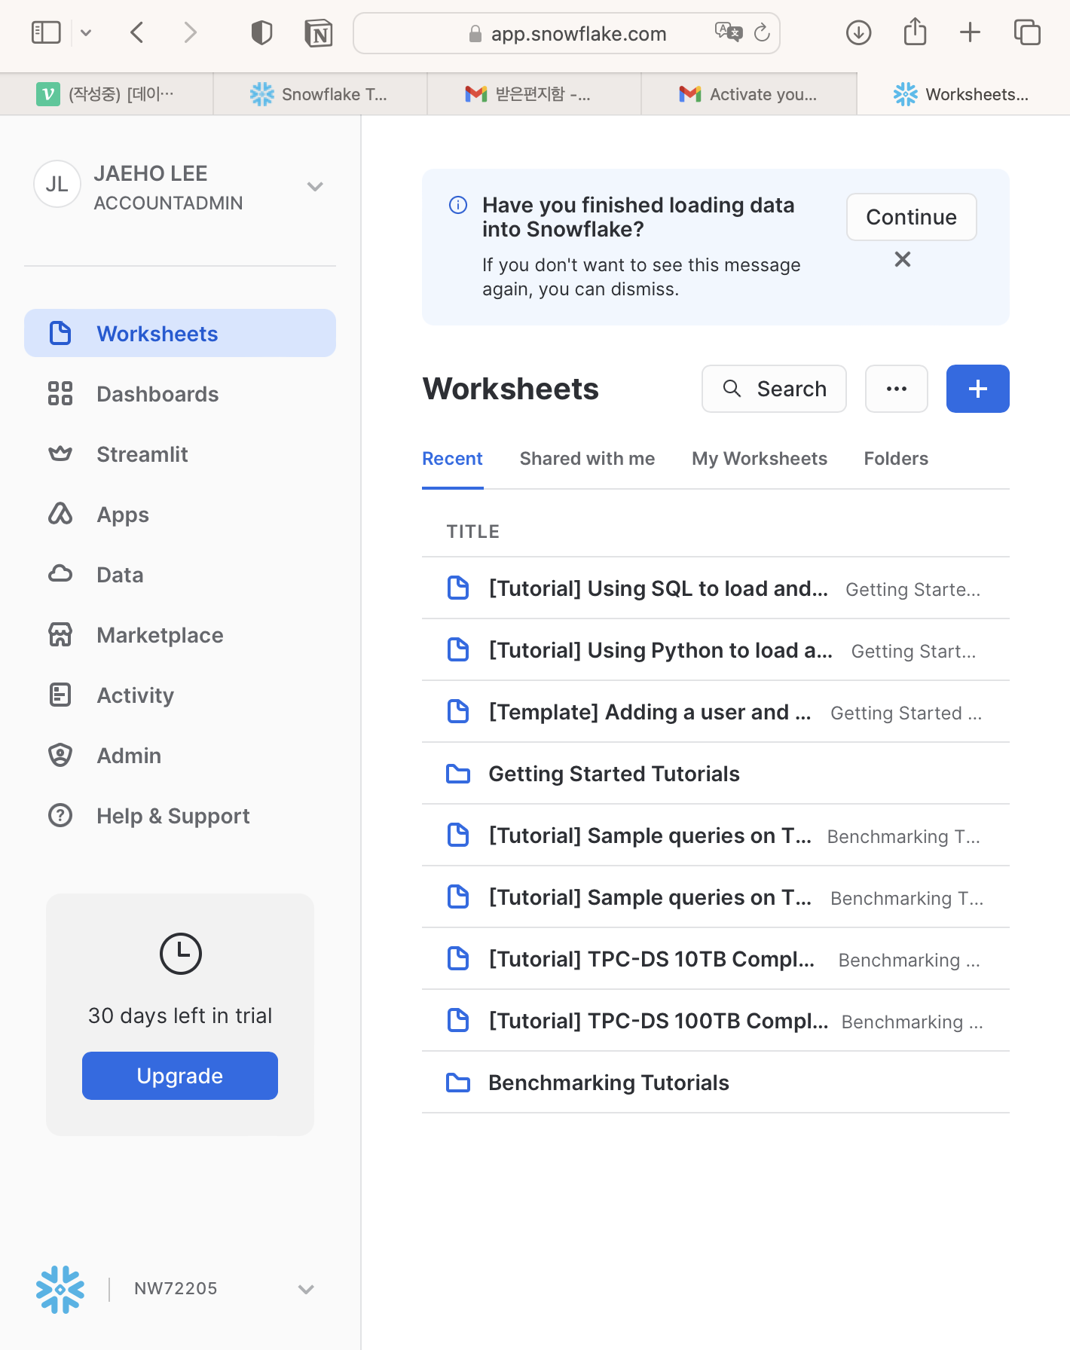
Task: Open the Getting Started Tutorials folder
Action: point(716,774)
